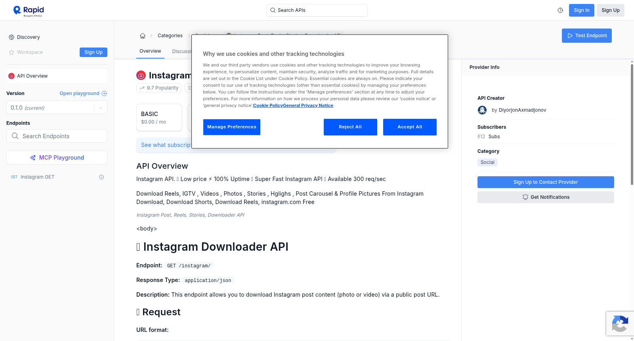Open the Cookie Policy link
Screen dimensions: 634x341
pos(268,105)
